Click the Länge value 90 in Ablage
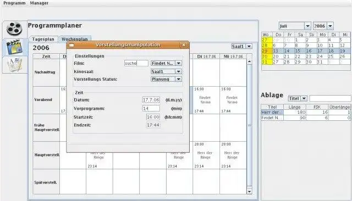 (295, 118)
